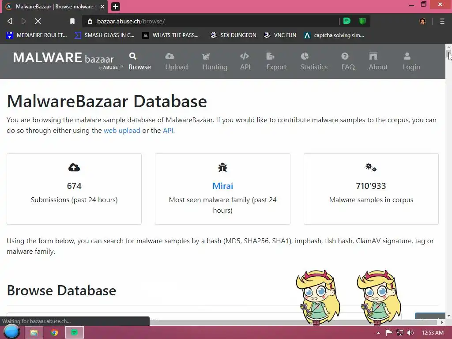Viewport: 452px width, 339px height.
Task: Follow the 'web upload' link
Action: pos(122,131)
